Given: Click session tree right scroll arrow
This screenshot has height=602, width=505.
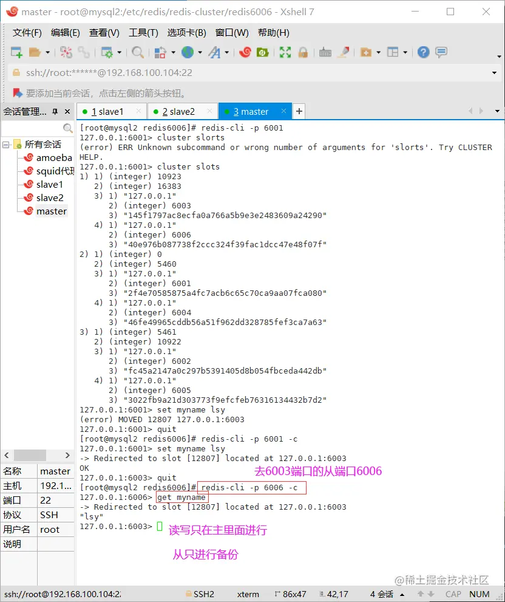Looking at the screenshot, I should [x=67, y=456].
